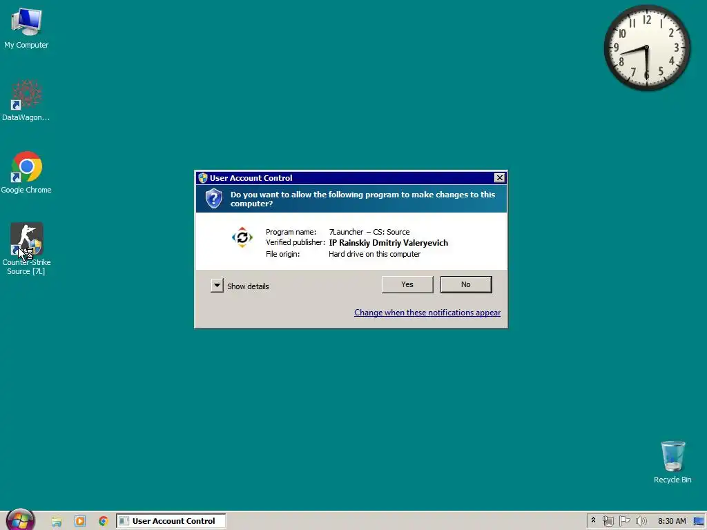Click Yes to allow 7Launcher

(x=407, y=284)
